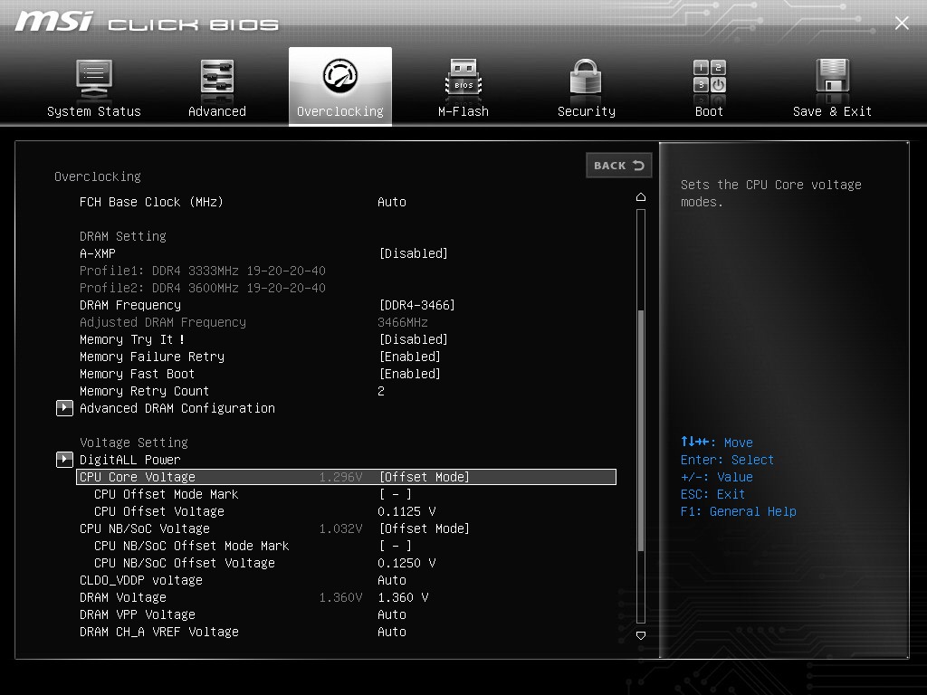
Task: Open Advanced DRAM Configuration text entry
Action: pos(177,408)
